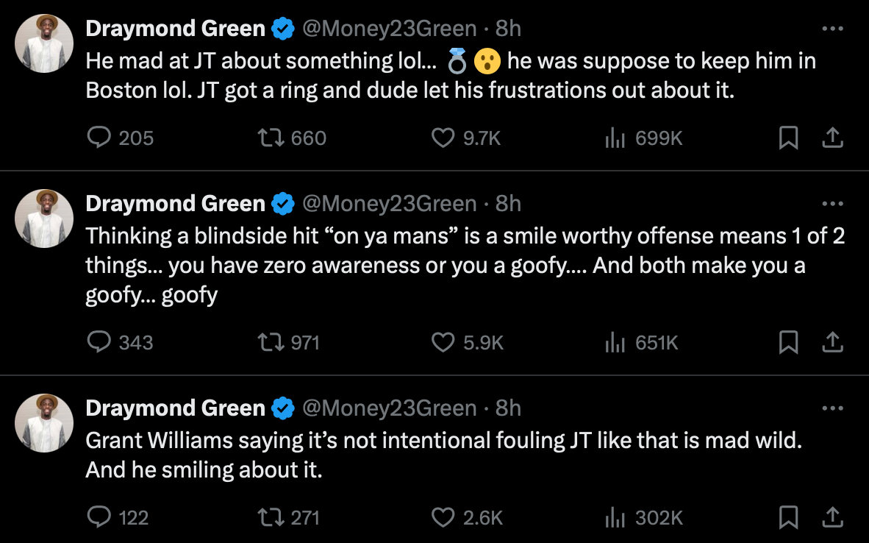
Task: Share the Grant Williams tweet
Action: pyautogui.click(x=832, y=518)
